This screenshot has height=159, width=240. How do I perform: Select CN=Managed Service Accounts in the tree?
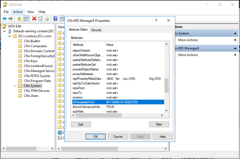point(39,71)
